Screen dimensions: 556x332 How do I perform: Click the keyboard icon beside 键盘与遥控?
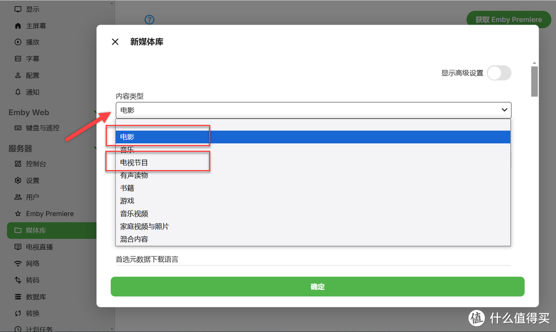coord(18,128)
